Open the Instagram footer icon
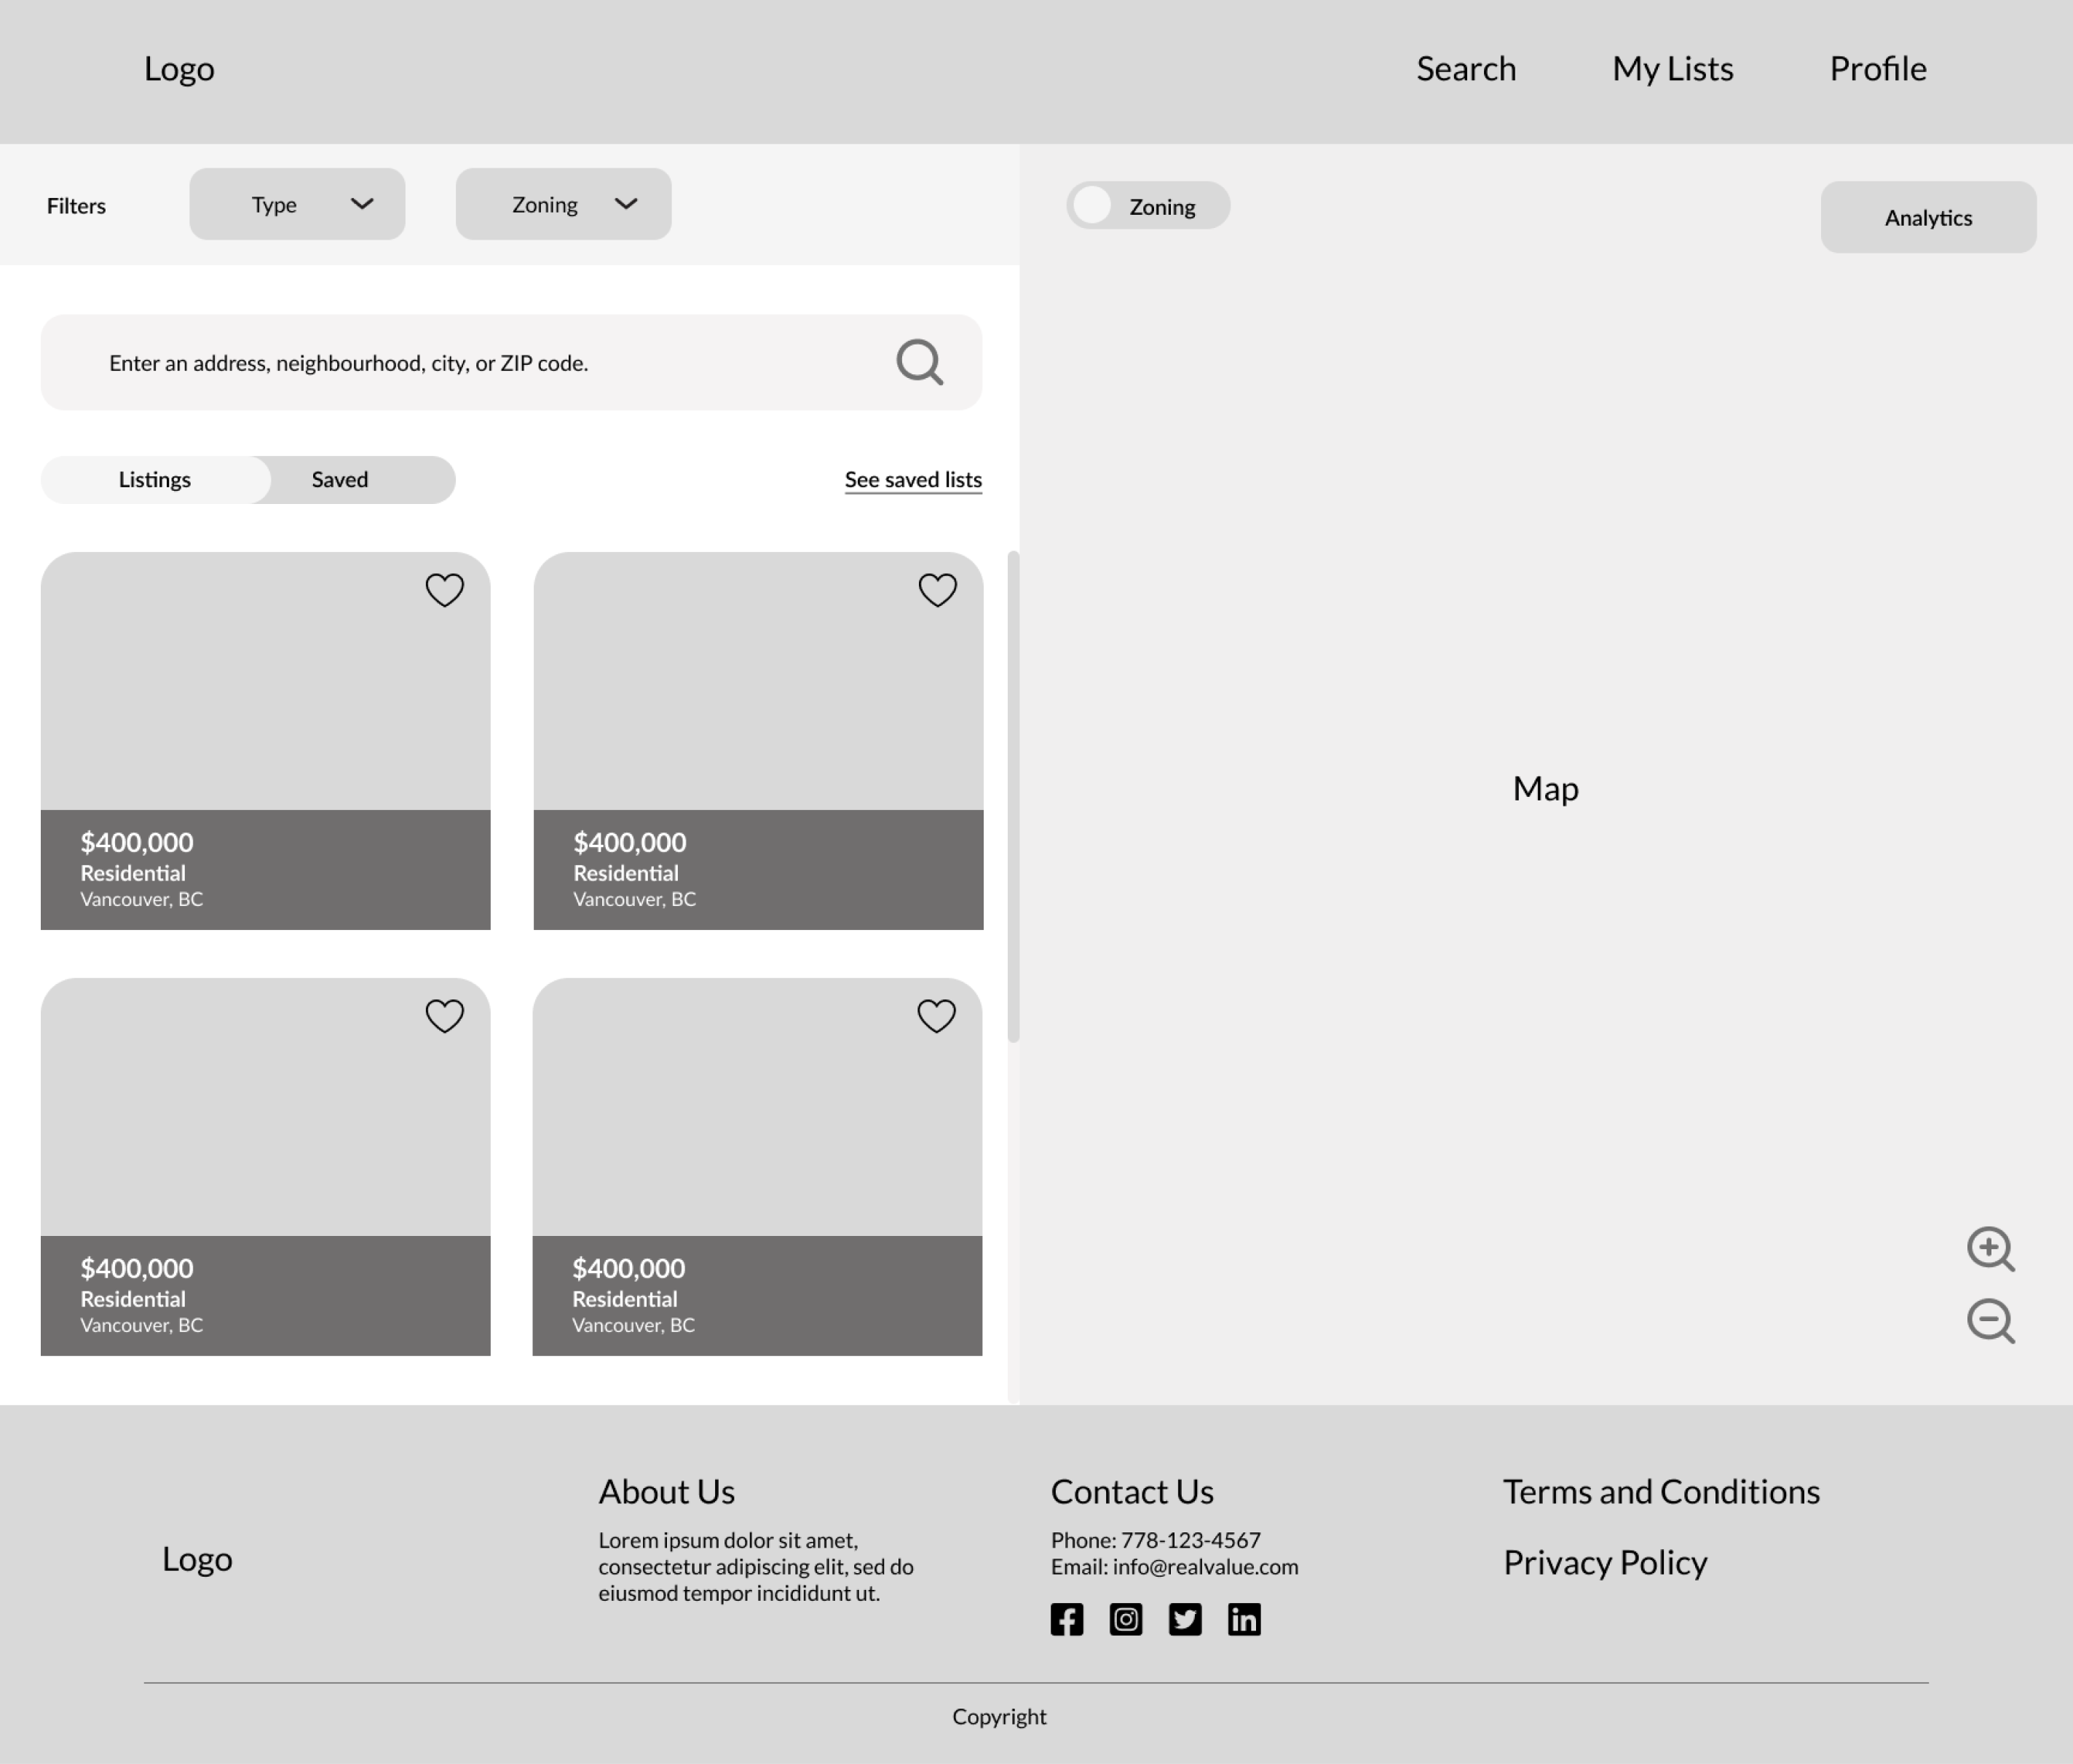This screenshot has height=1764, width=2073. (1126, 1619)
